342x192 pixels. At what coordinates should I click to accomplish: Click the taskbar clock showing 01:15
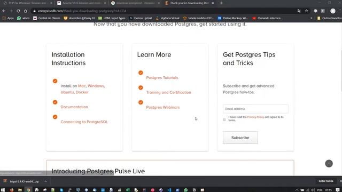pyautogui.click(x=328, y=190)
